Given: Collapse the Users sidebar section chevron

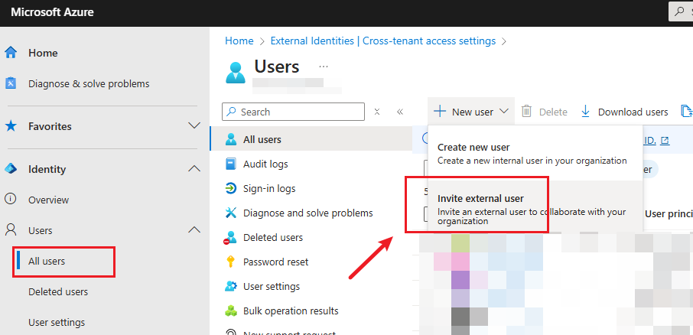Looking at the screenshot, I should coord(194,229).
